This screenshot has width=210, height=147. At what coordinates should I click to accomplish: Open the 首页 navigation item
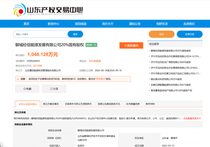(26, 24)
